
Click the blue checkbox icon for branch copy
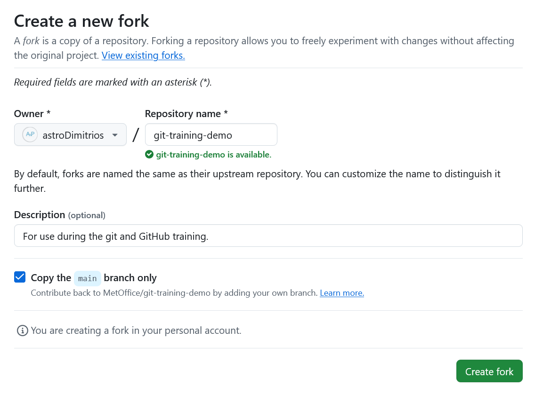[x=19, y=277]
